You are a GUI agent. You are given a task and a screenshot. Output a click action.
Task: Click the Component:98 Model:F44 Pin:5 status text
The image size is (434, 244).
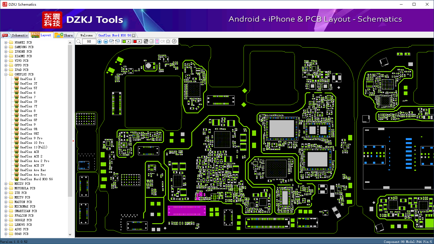point(408,242)
